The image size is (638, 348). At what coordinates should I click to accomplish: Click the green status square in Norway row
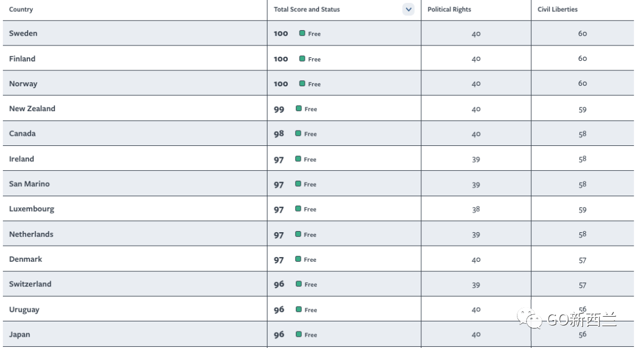pyautogui.click(x=302, y=84)
